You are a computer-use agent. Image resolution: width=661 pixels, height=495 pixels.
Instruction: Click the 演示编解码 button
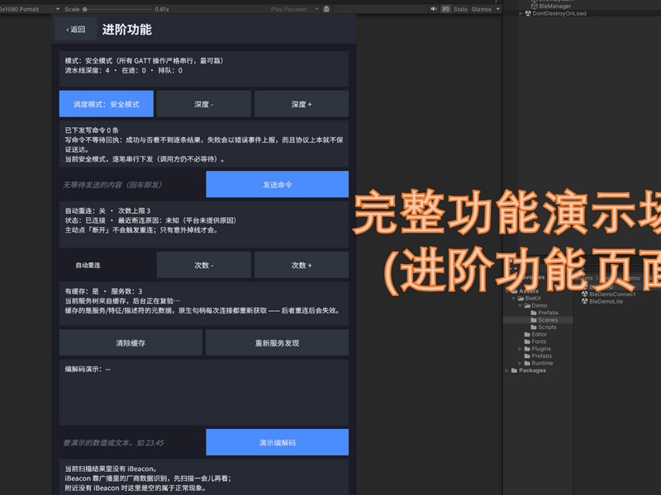click(278, 442)
